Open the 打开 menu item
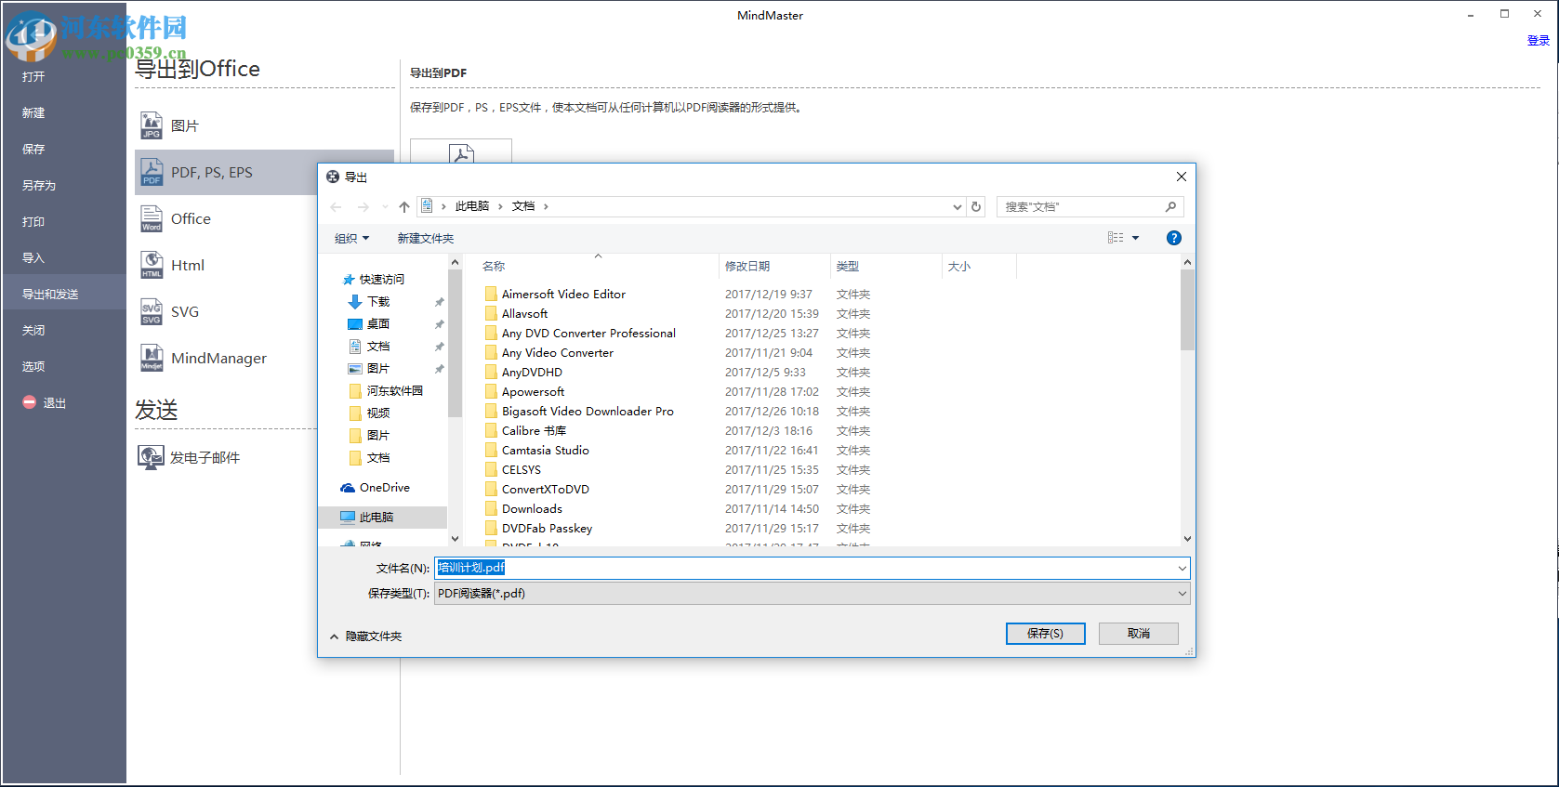Image resolution: width=1559 pixels, height=787 pixels. pyautogui.click(x=33, y=76)
